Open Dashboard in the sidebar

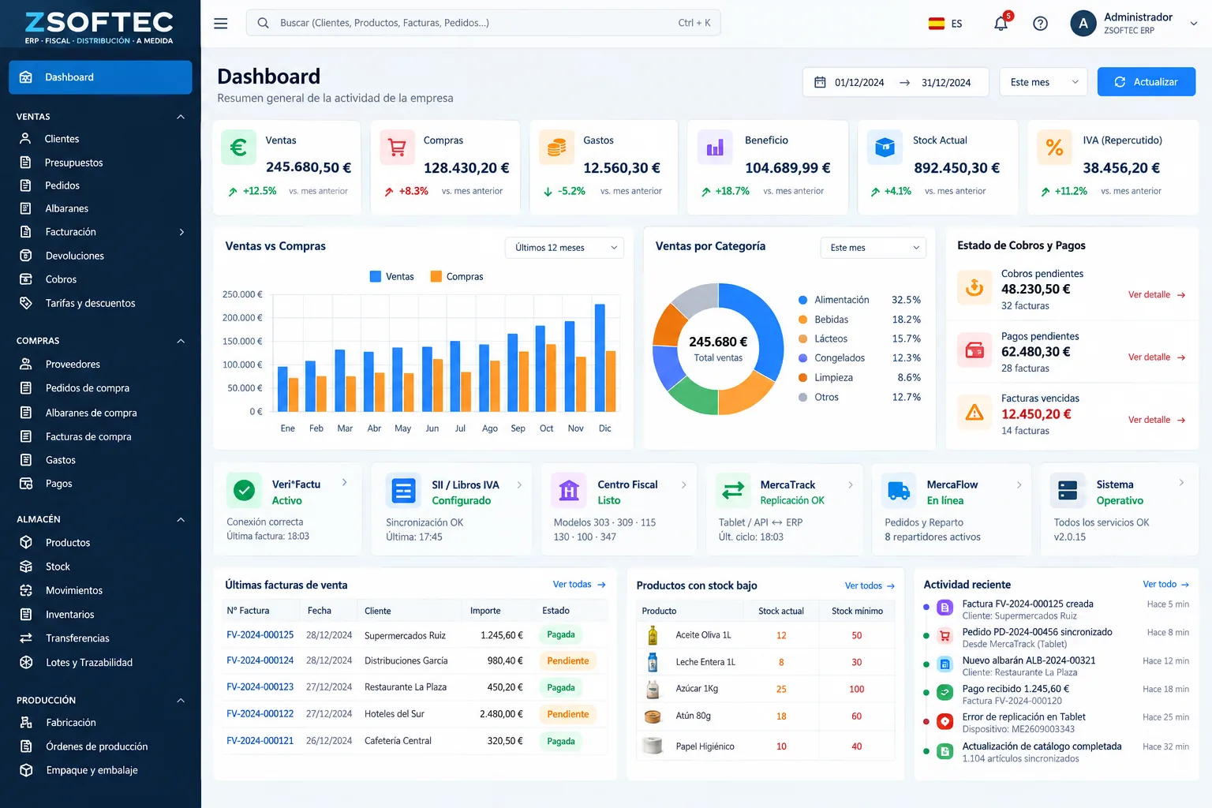(100, 77)
